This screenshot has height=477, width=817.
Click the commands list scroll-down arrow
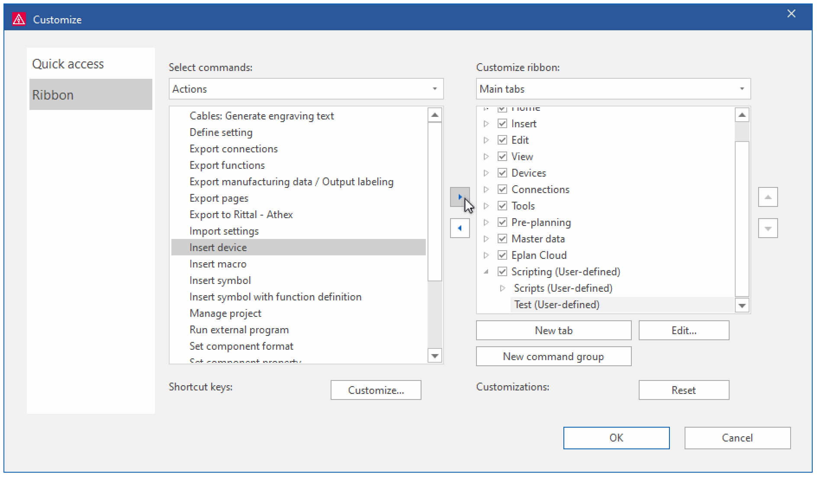pos(435,356)
